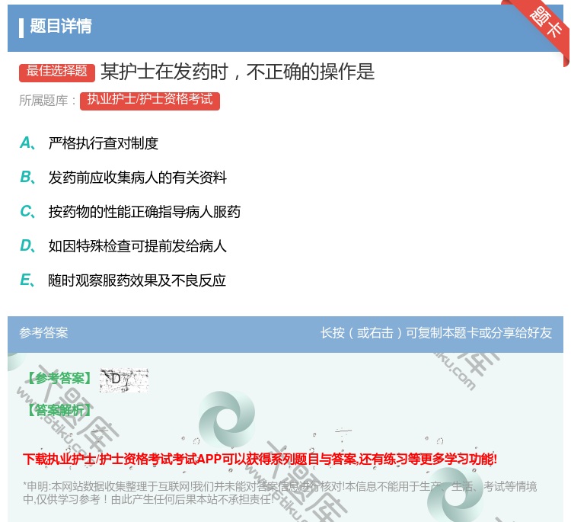Click the red 下载执业护士 APP promotion link
This screenshot has height=522, width=571.
pyautogui.click(x=260, y=459)
